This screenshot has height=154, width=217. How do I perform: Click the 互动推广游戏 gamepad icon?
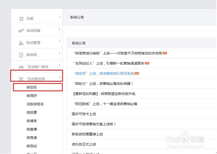(x=21, y=67)
